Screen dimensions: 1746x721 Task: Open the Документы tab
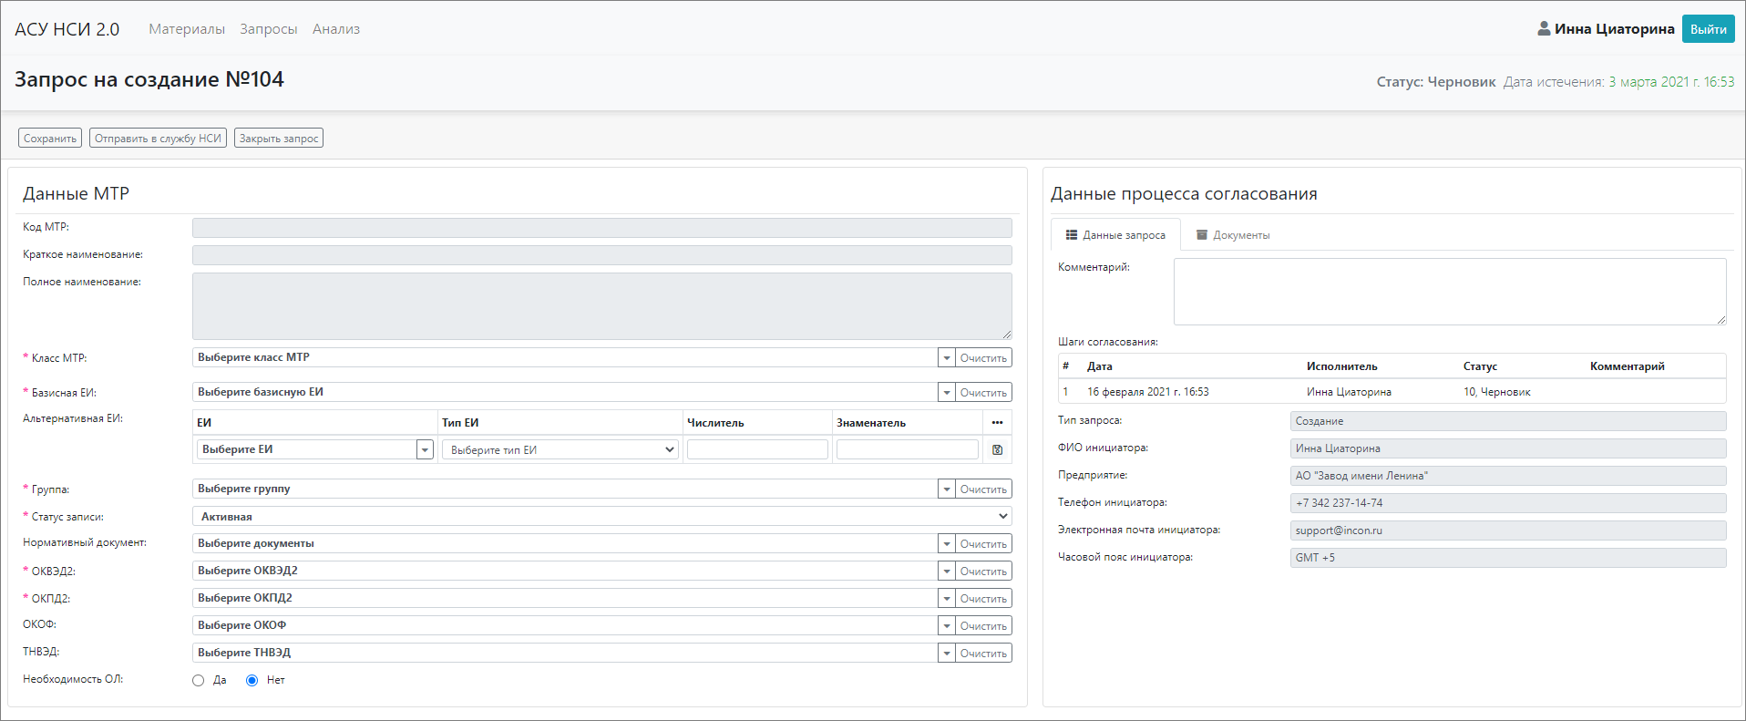[x=1232, y=235]
